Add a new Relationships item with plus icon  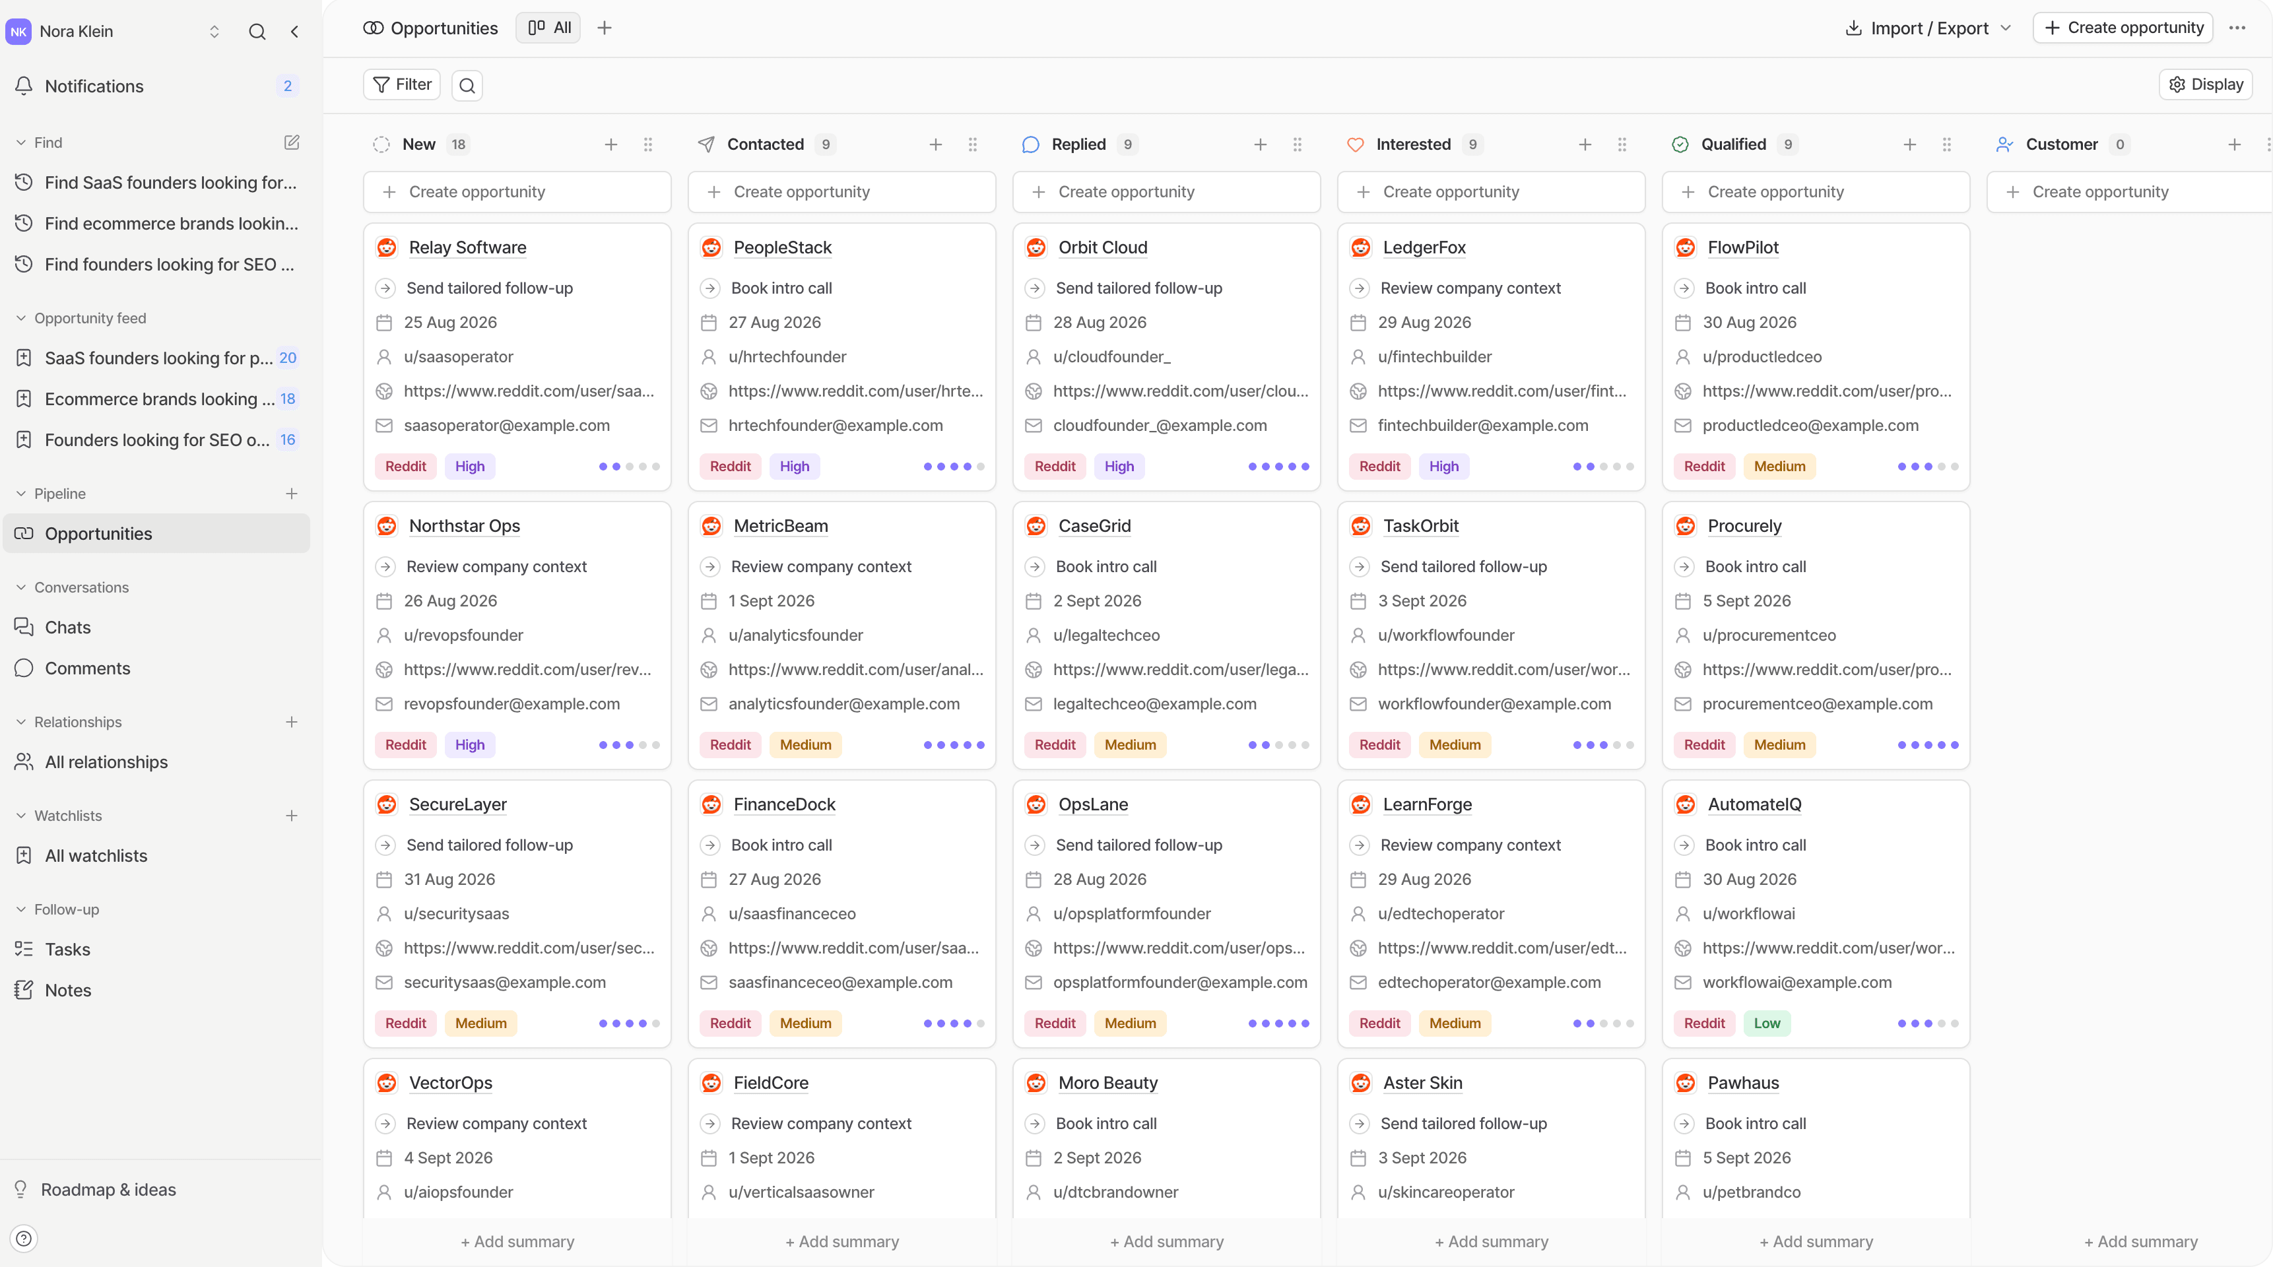tap(291, 722)
